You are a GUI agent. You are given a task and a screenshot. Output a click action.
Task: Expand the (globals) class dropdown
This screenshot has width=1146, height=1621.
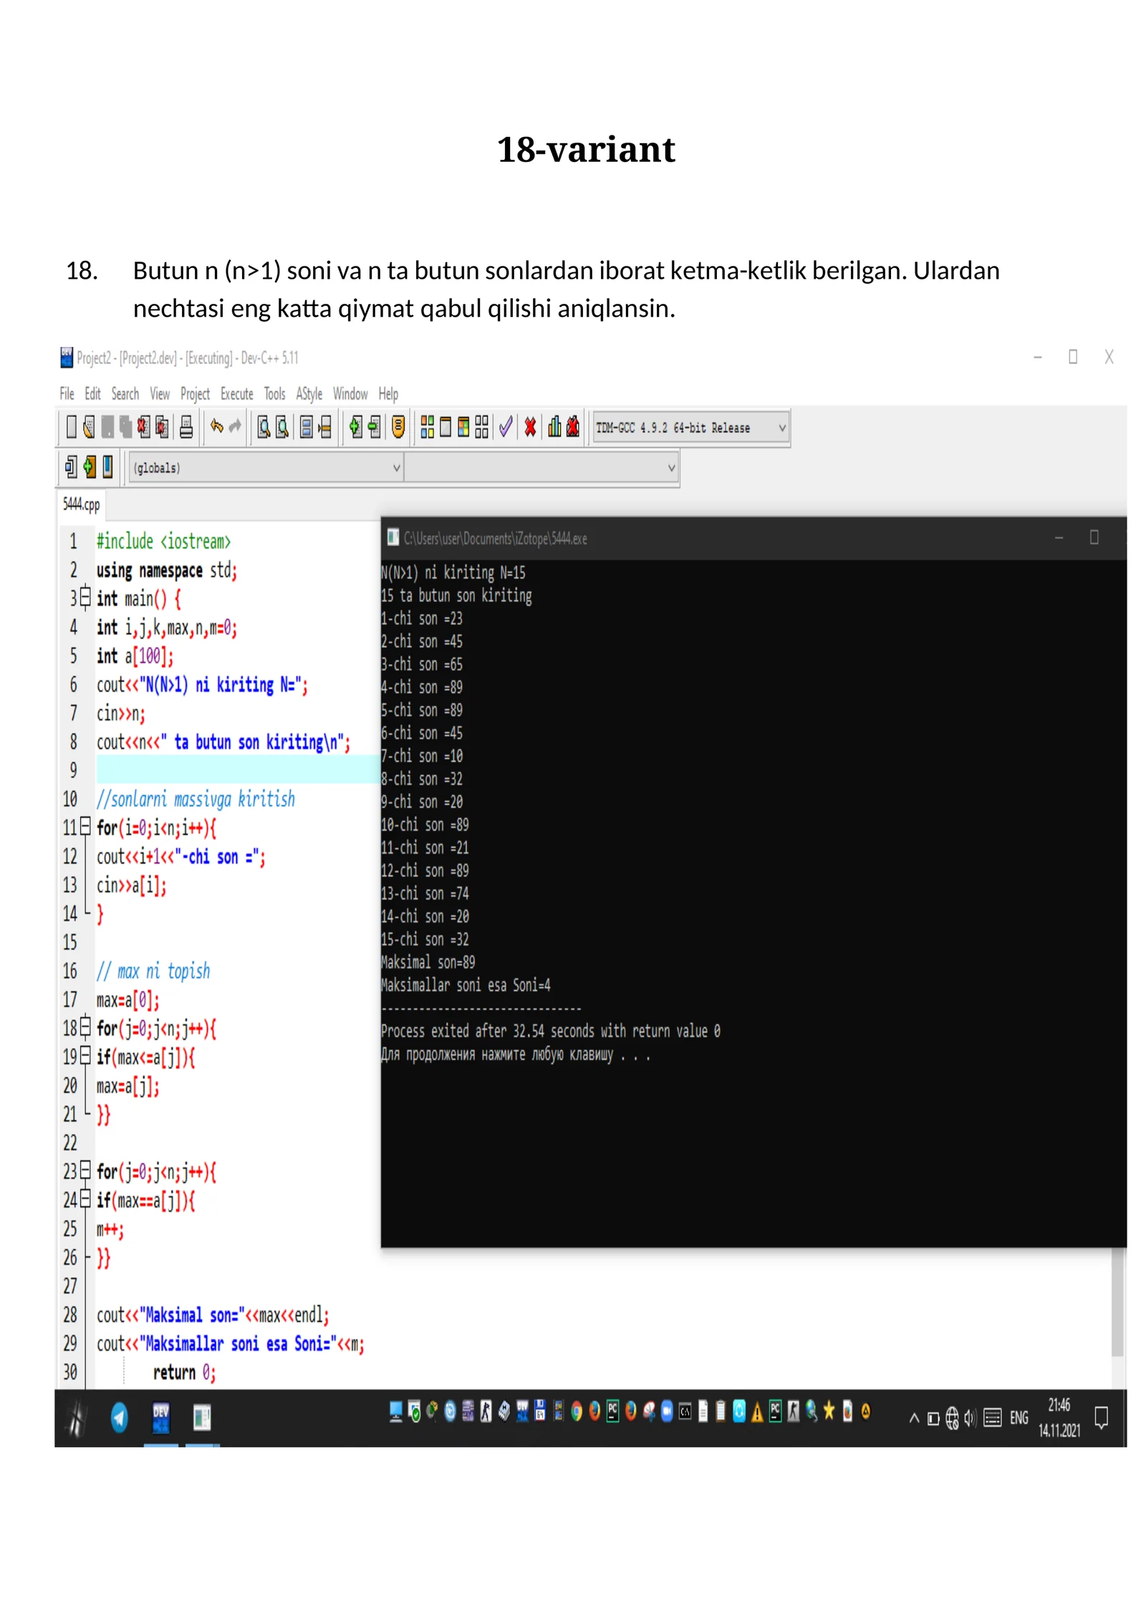pos(396,468)
